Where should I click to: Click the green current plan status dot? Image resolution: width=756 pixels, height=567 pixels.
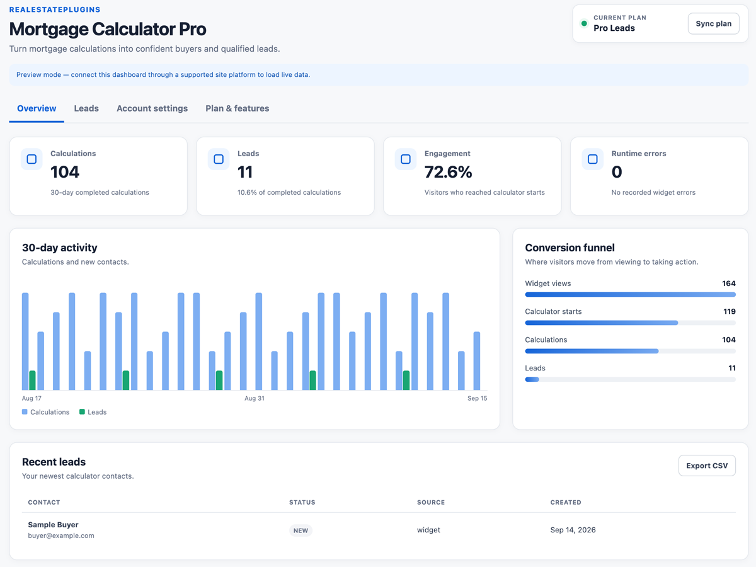[x=584, y=24]
